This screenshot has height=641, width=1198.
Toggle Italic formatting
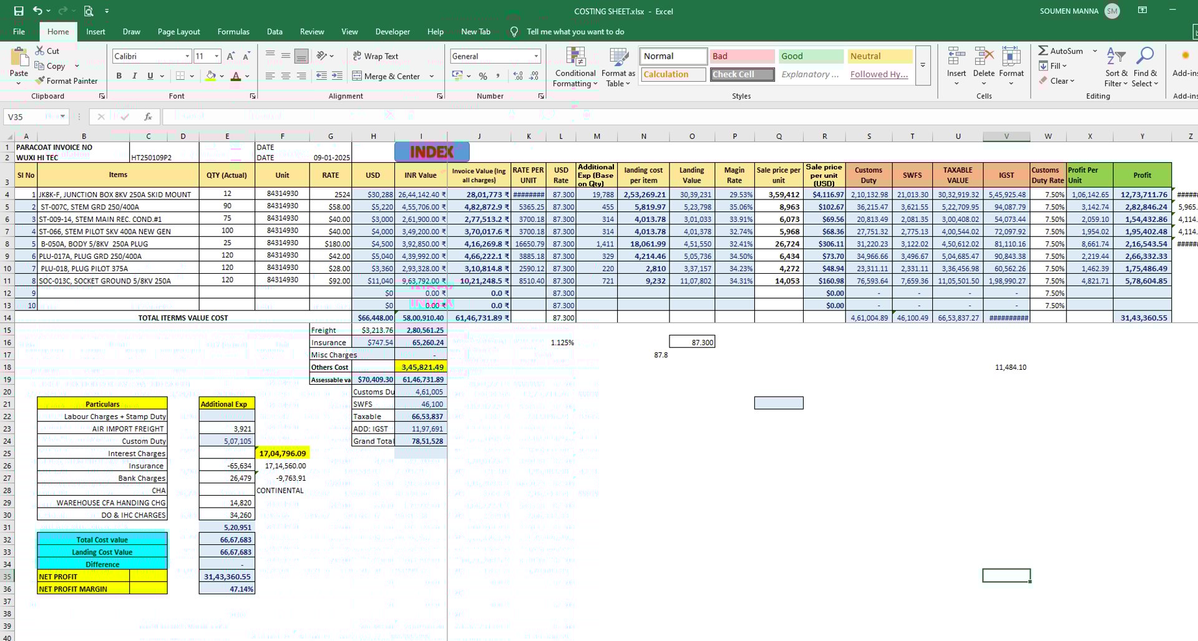click(x=134, y=76)
